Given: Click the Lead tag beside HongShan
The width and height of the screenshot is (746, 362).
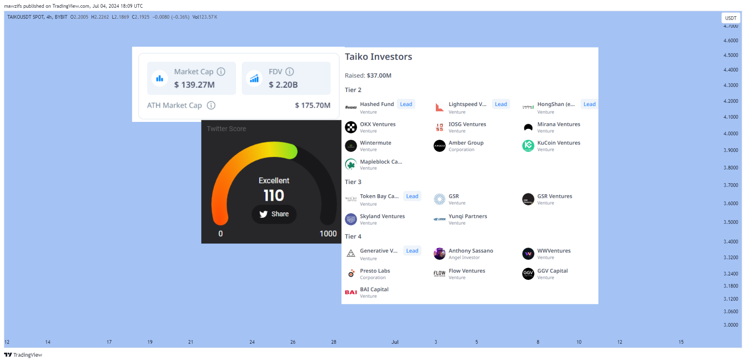Looking at the screenshot, I should click(x=589, y=104).
